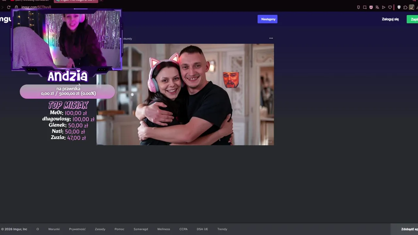Click the Imgur logo
Viewport: 418px width, 235px height.
pos(5,19)
